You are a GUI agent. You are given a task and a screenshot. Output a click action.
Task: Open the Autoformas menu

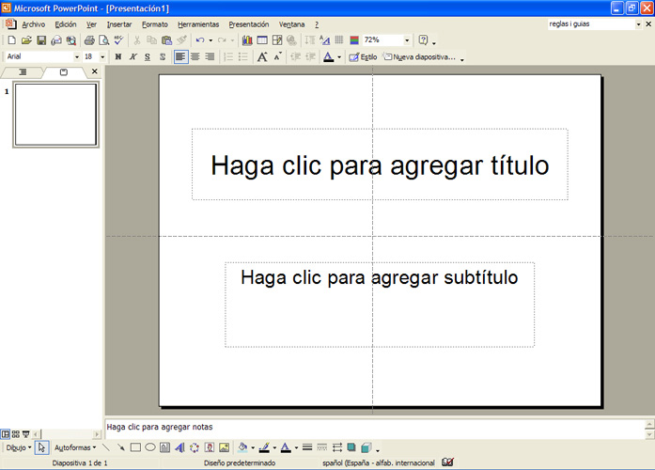(75, 447)
